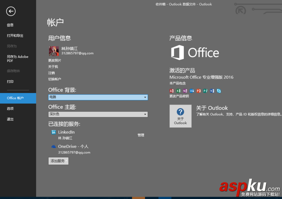This screenshot has height=199, width=282.
Task: Click the user email 312865797@qq.com under 林孙镇江
Action: 78,53
